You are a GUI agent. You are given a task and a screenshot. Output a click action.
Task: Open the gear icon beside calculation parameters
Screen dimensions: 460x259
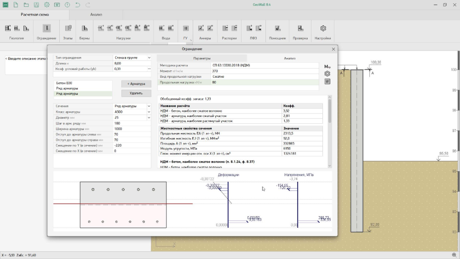coord(328,74)
